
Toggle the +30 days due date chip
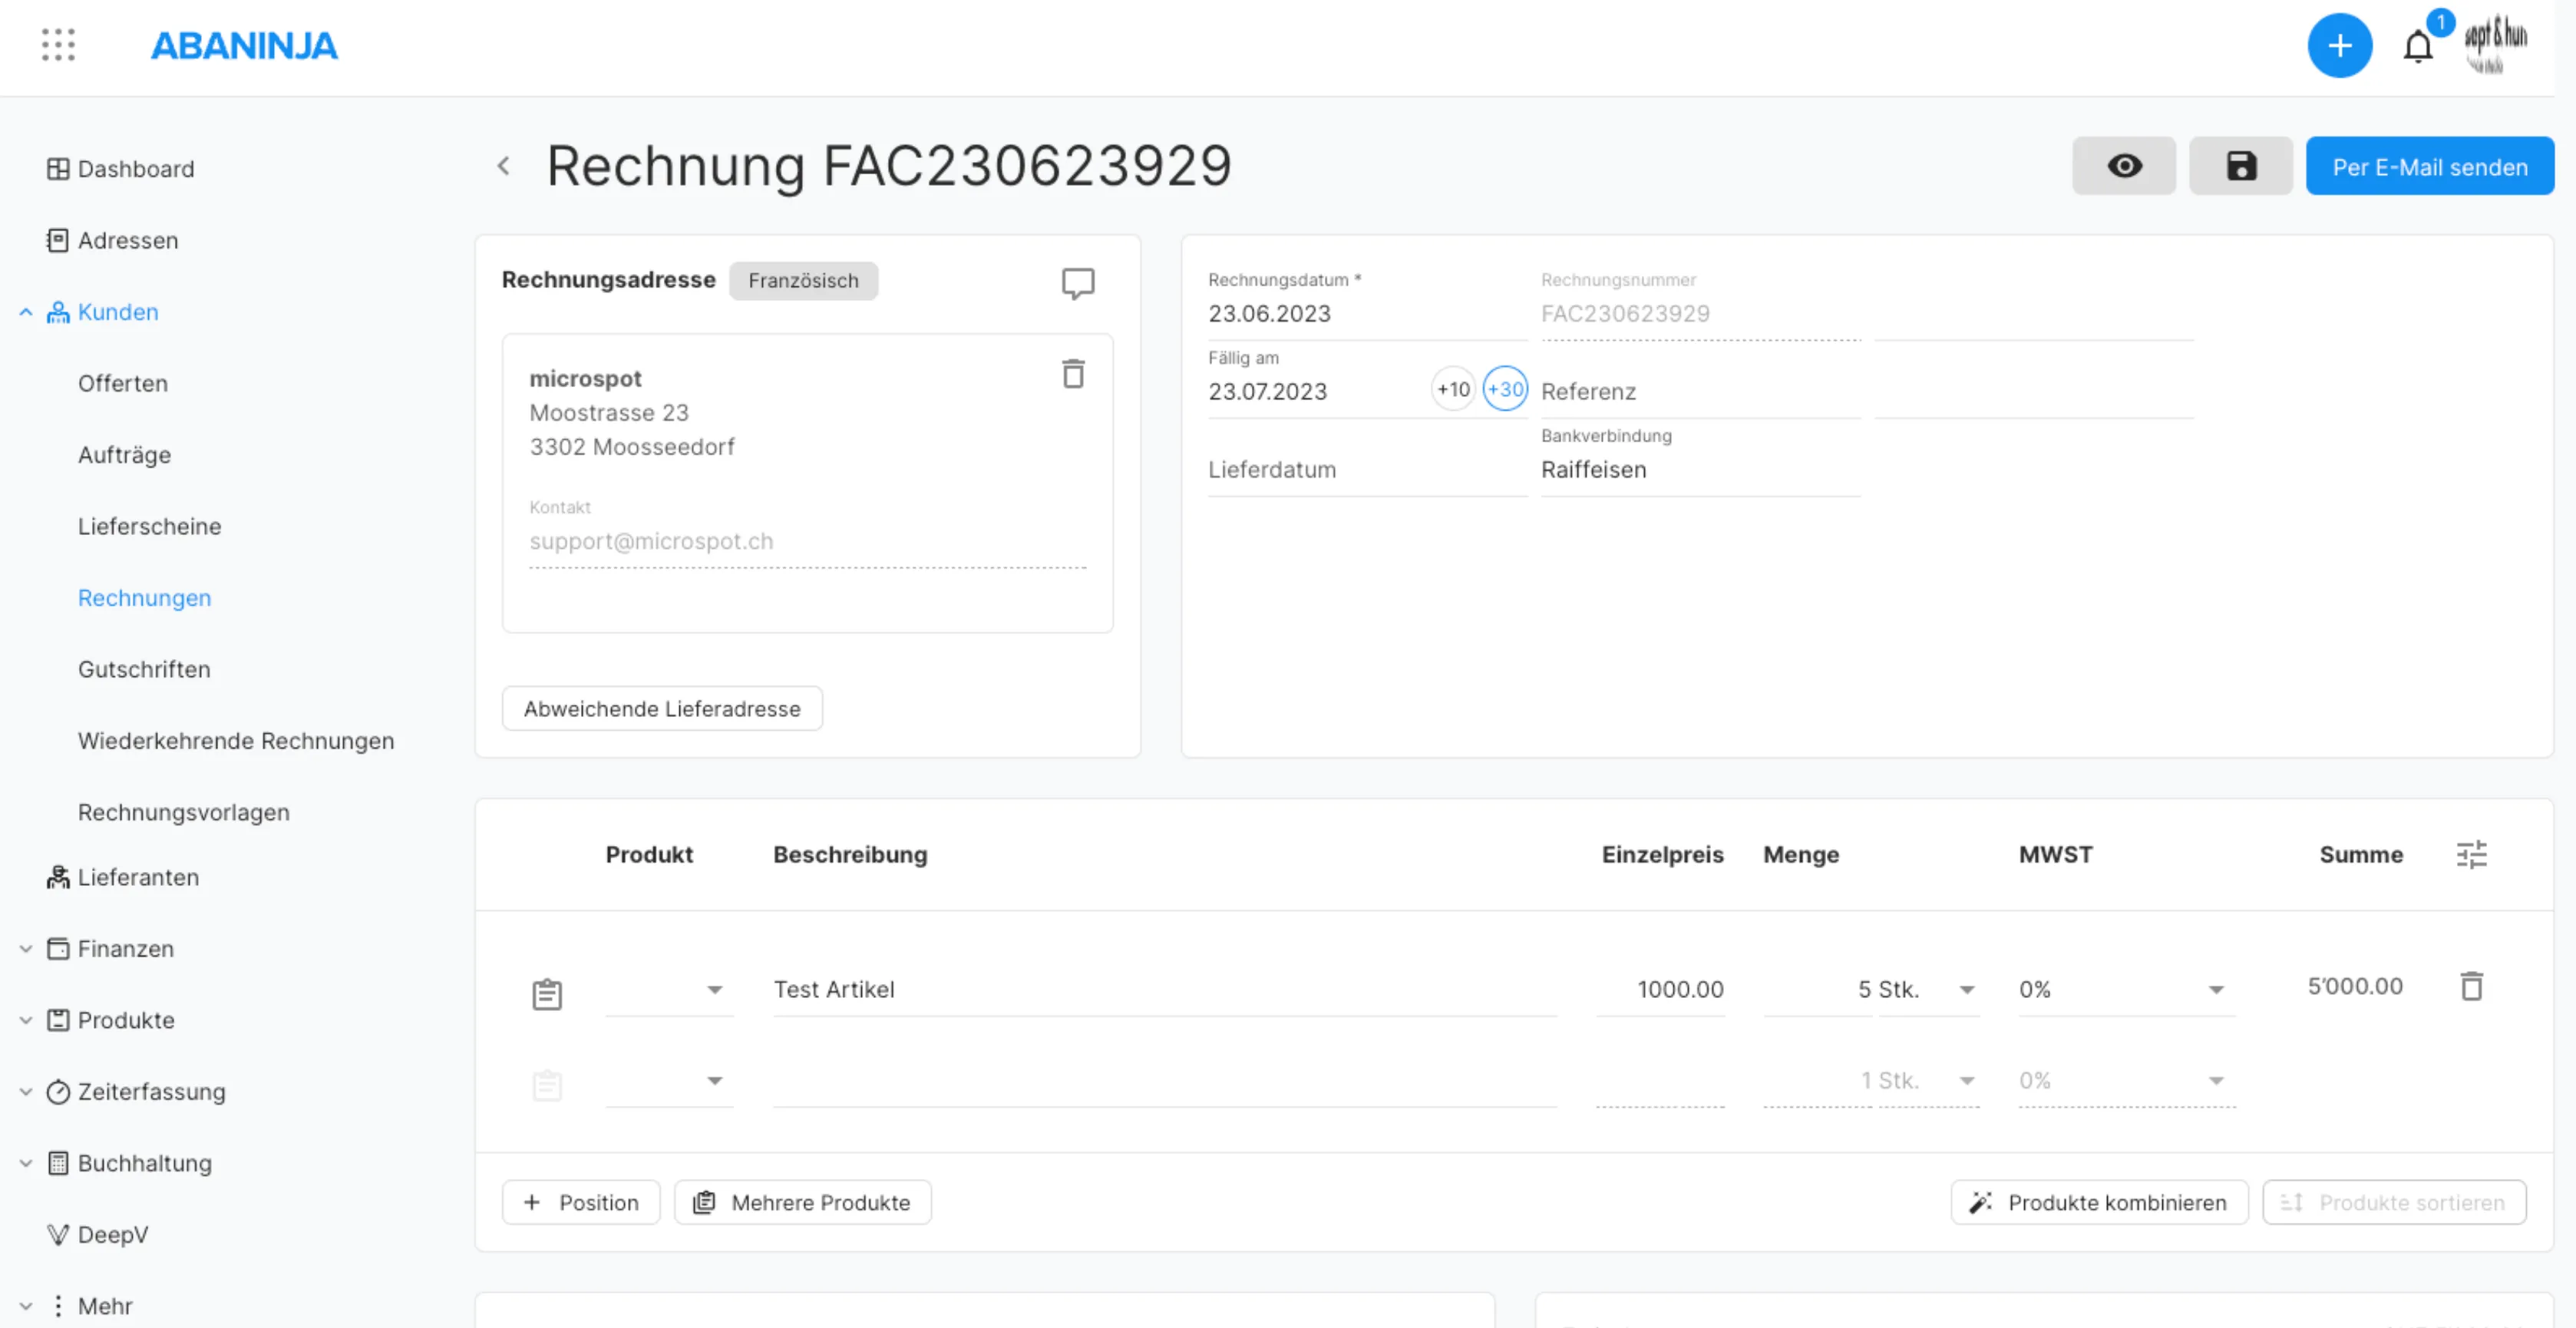tap(1505, 389)
